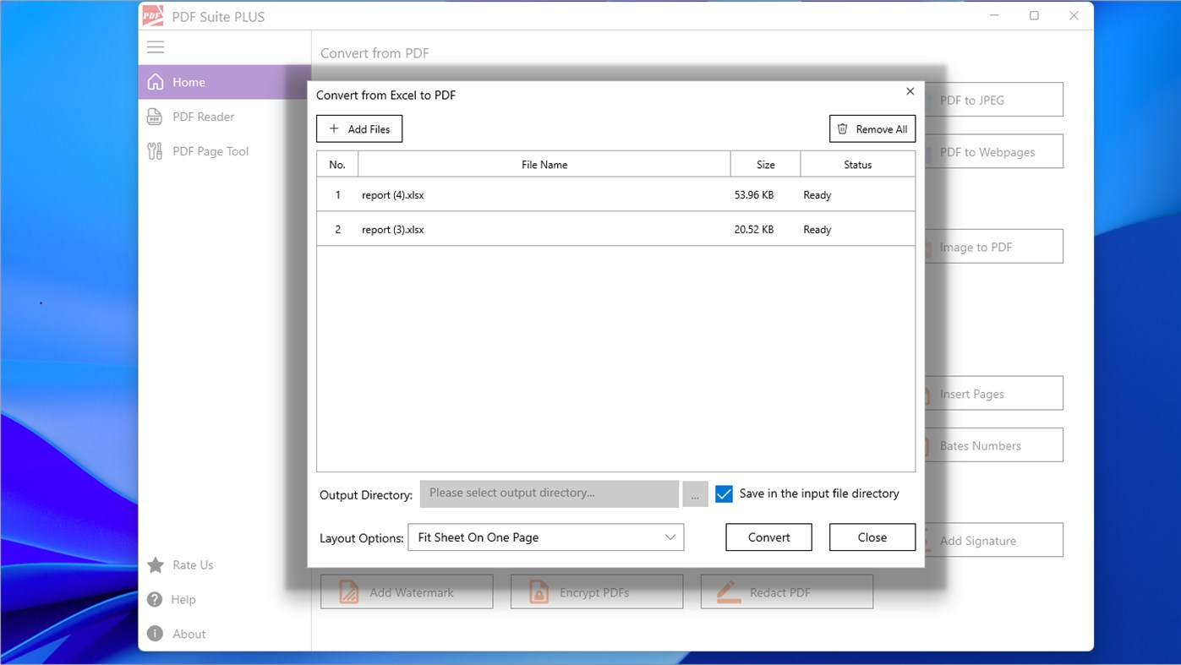This screenshot has height=665, width=1181.
Task: Click the Rate Us star icon
Action: click(155, 565)
